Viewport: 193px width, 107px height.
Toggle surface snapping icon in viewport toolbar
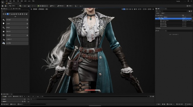click(x=132, y=9)
